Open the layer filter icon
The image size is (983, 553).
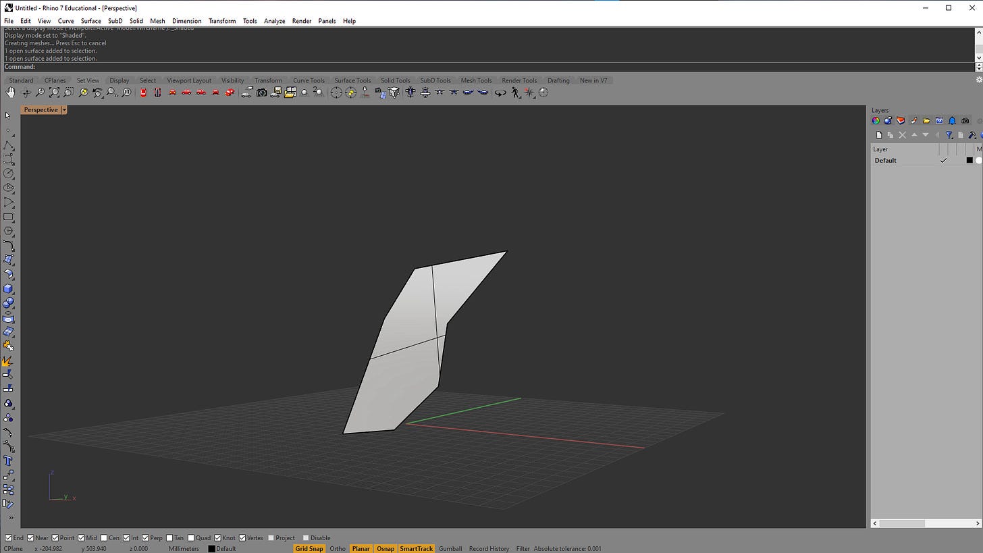tap(949, 135)
